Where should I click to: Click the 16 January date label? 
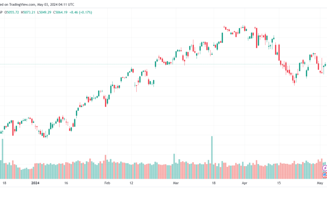[x=66, y=183]
